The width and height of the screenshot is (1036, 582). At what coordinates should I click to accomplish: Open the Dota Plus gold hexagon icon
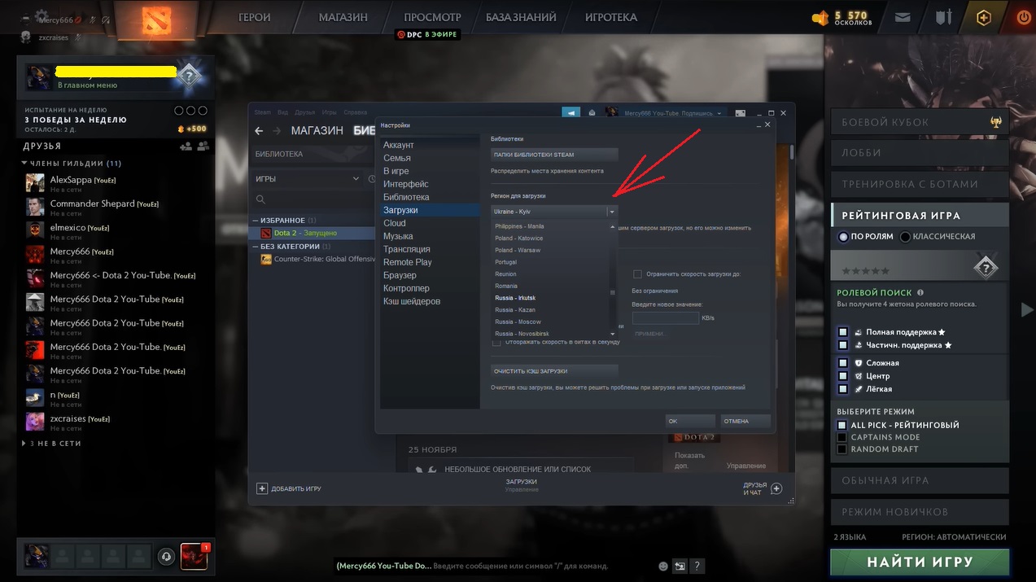click(984, 17)
